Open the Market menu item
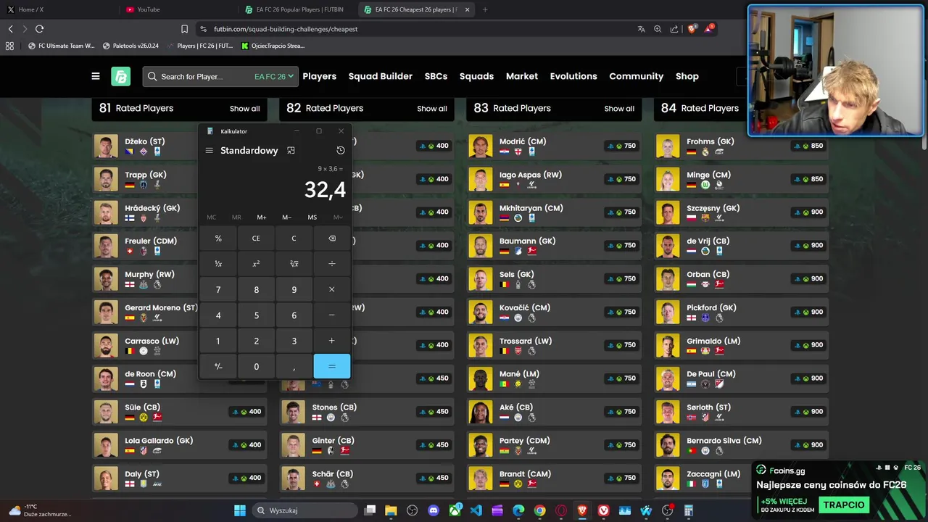The height and width of the screenshot is (522, 928). click(522, 76)
